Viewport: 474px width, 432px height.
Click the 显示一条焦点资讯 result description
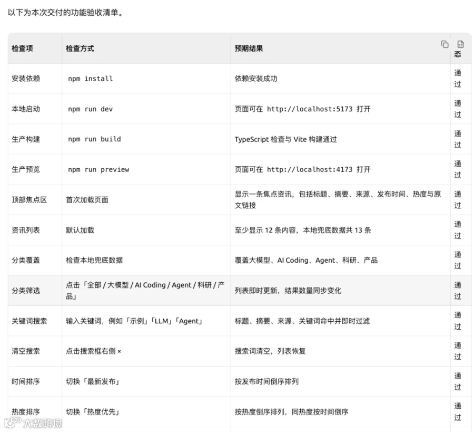[338, 200]
